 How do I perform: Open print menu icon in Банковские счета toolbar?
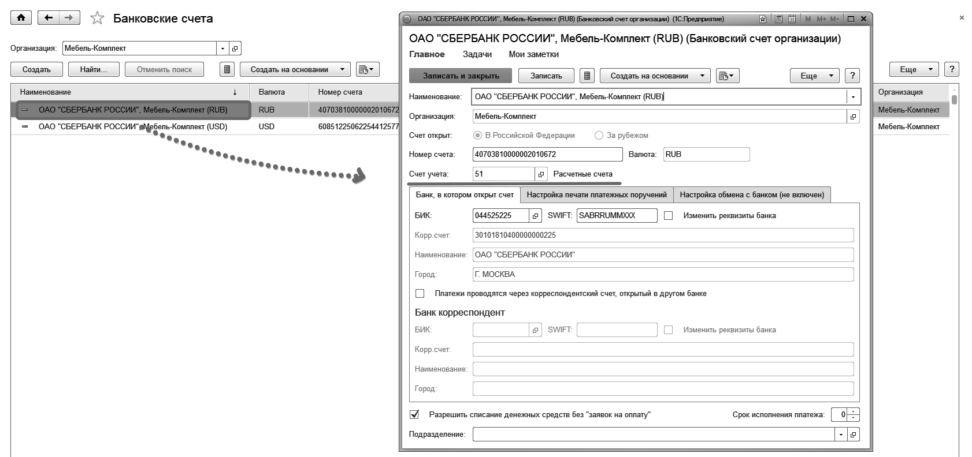pyautogui.click(x=368, y=69)
